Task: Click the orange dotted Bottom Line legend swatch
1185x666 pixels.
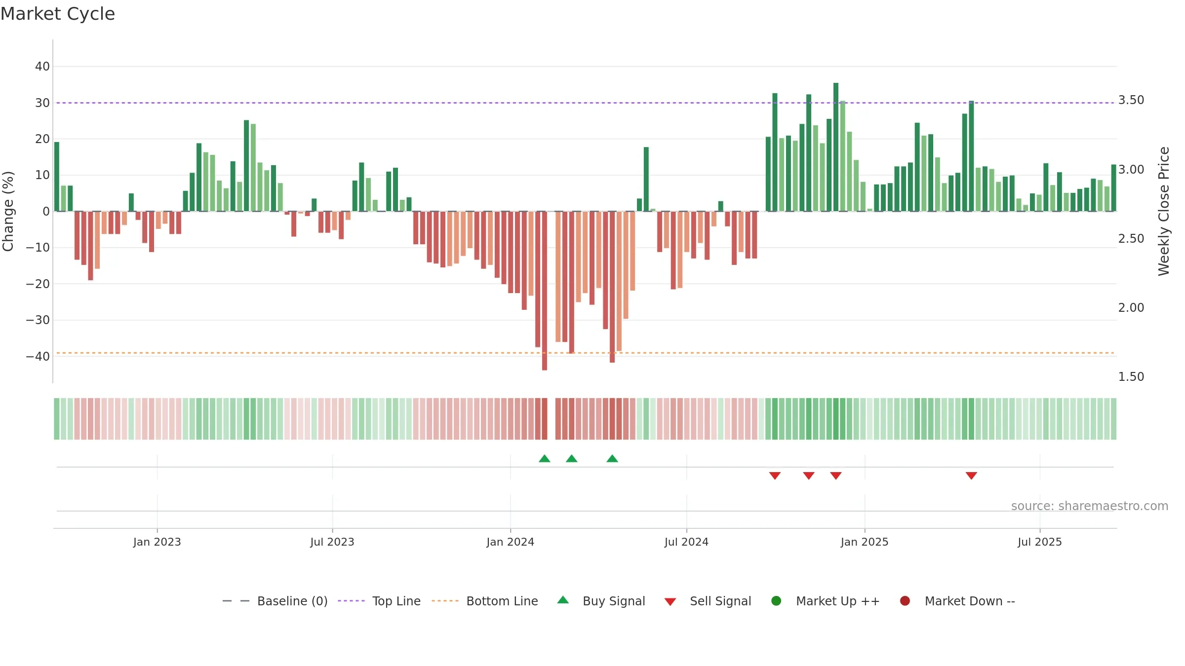Action: click(x=445, y=601)
